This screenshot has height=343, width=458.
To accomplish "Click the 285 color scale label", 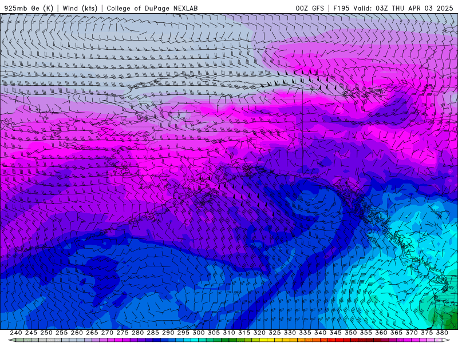I will [153, 333].
